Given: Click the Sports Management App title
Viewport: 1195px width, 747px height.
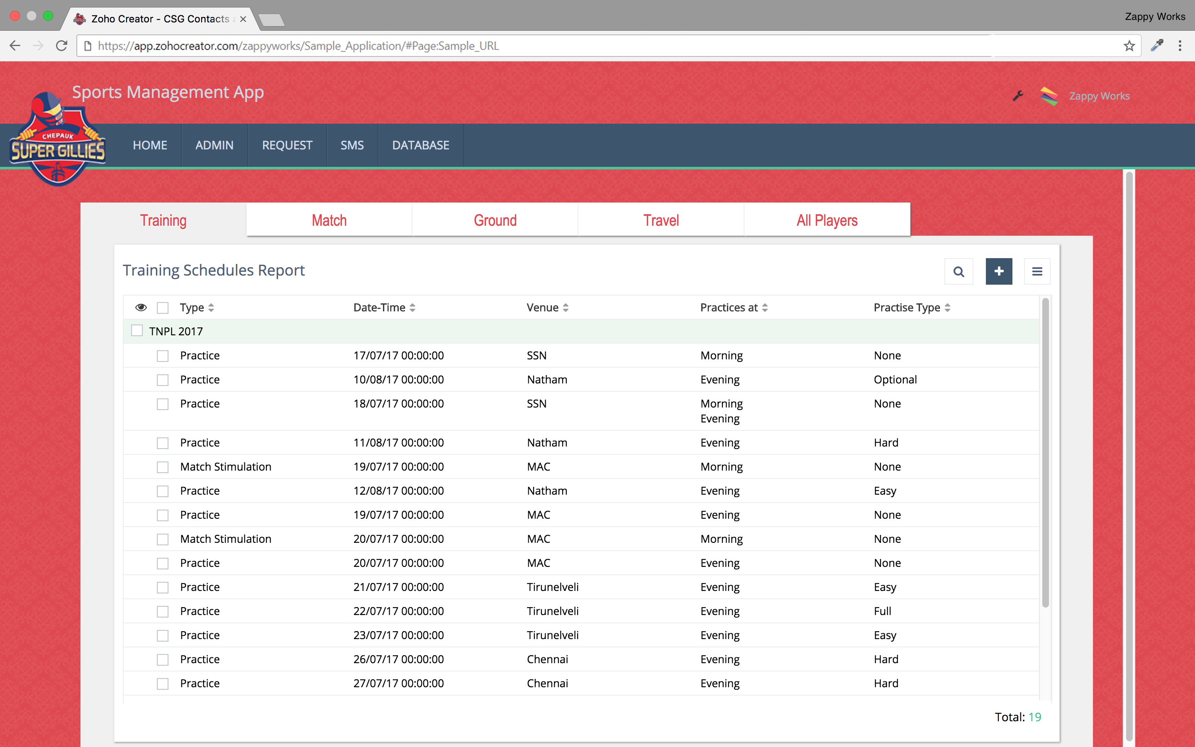Looking at the screenshot, I should [x=168, y=93].
